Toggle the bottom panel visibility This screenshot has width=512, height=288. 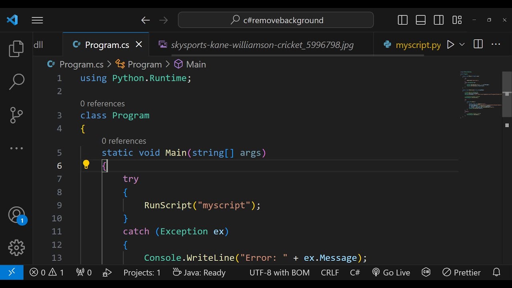[x=421, y=20]
